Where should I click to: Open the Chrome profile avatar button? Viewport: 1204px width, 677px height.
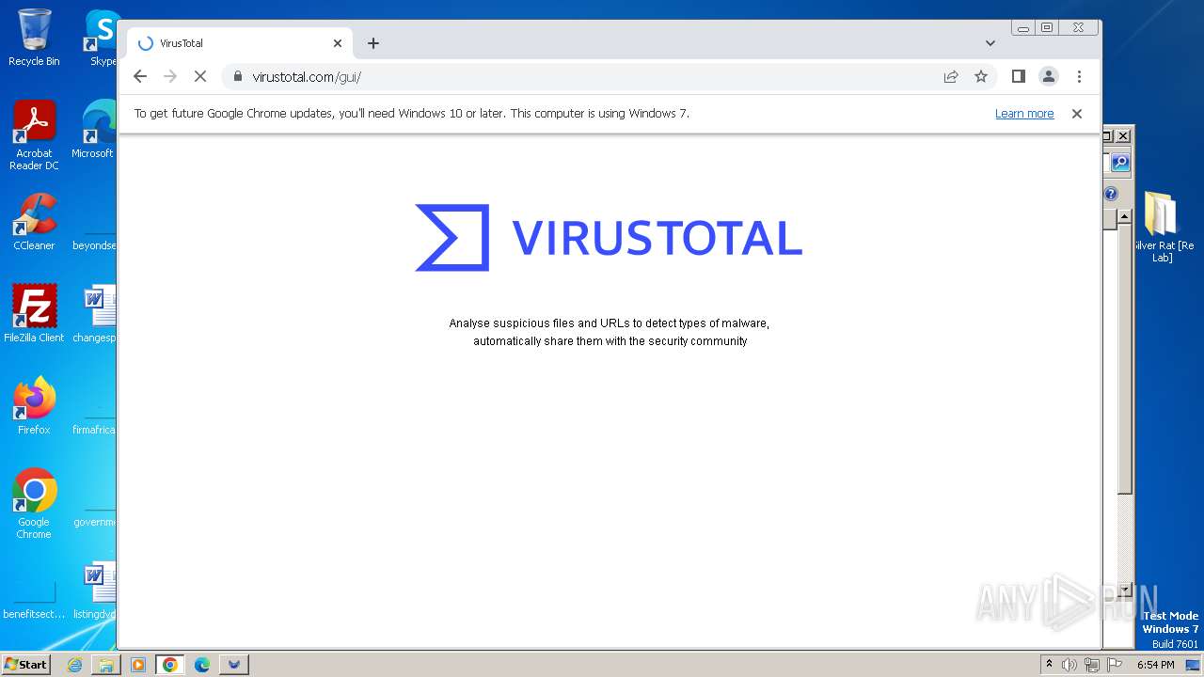click(1049, 76)
